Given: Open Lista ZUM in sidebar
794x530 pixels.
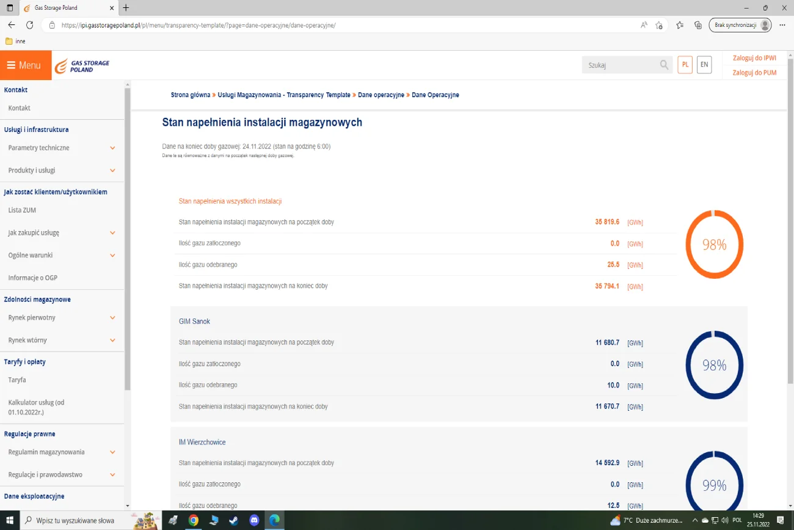Looking at the screenshot, I should (22, 210).
